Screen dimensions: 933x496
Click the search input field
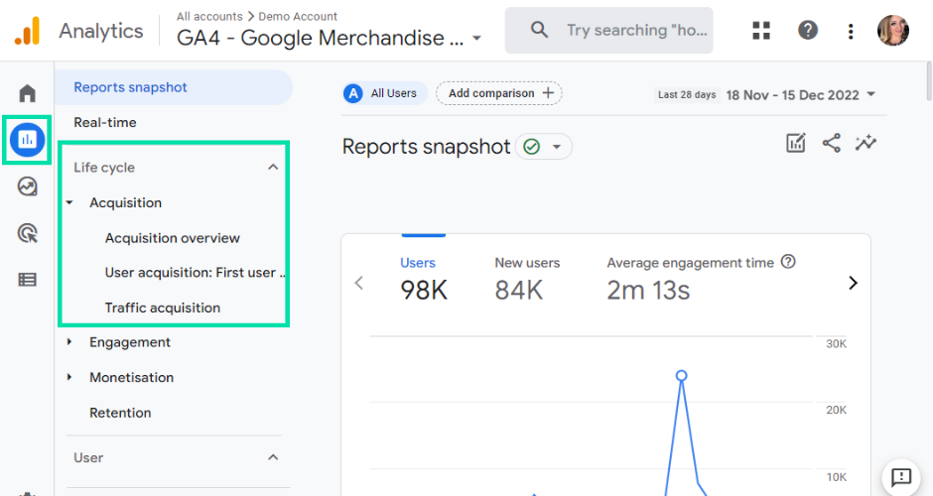pyautogui.click(x=635, y=31)
